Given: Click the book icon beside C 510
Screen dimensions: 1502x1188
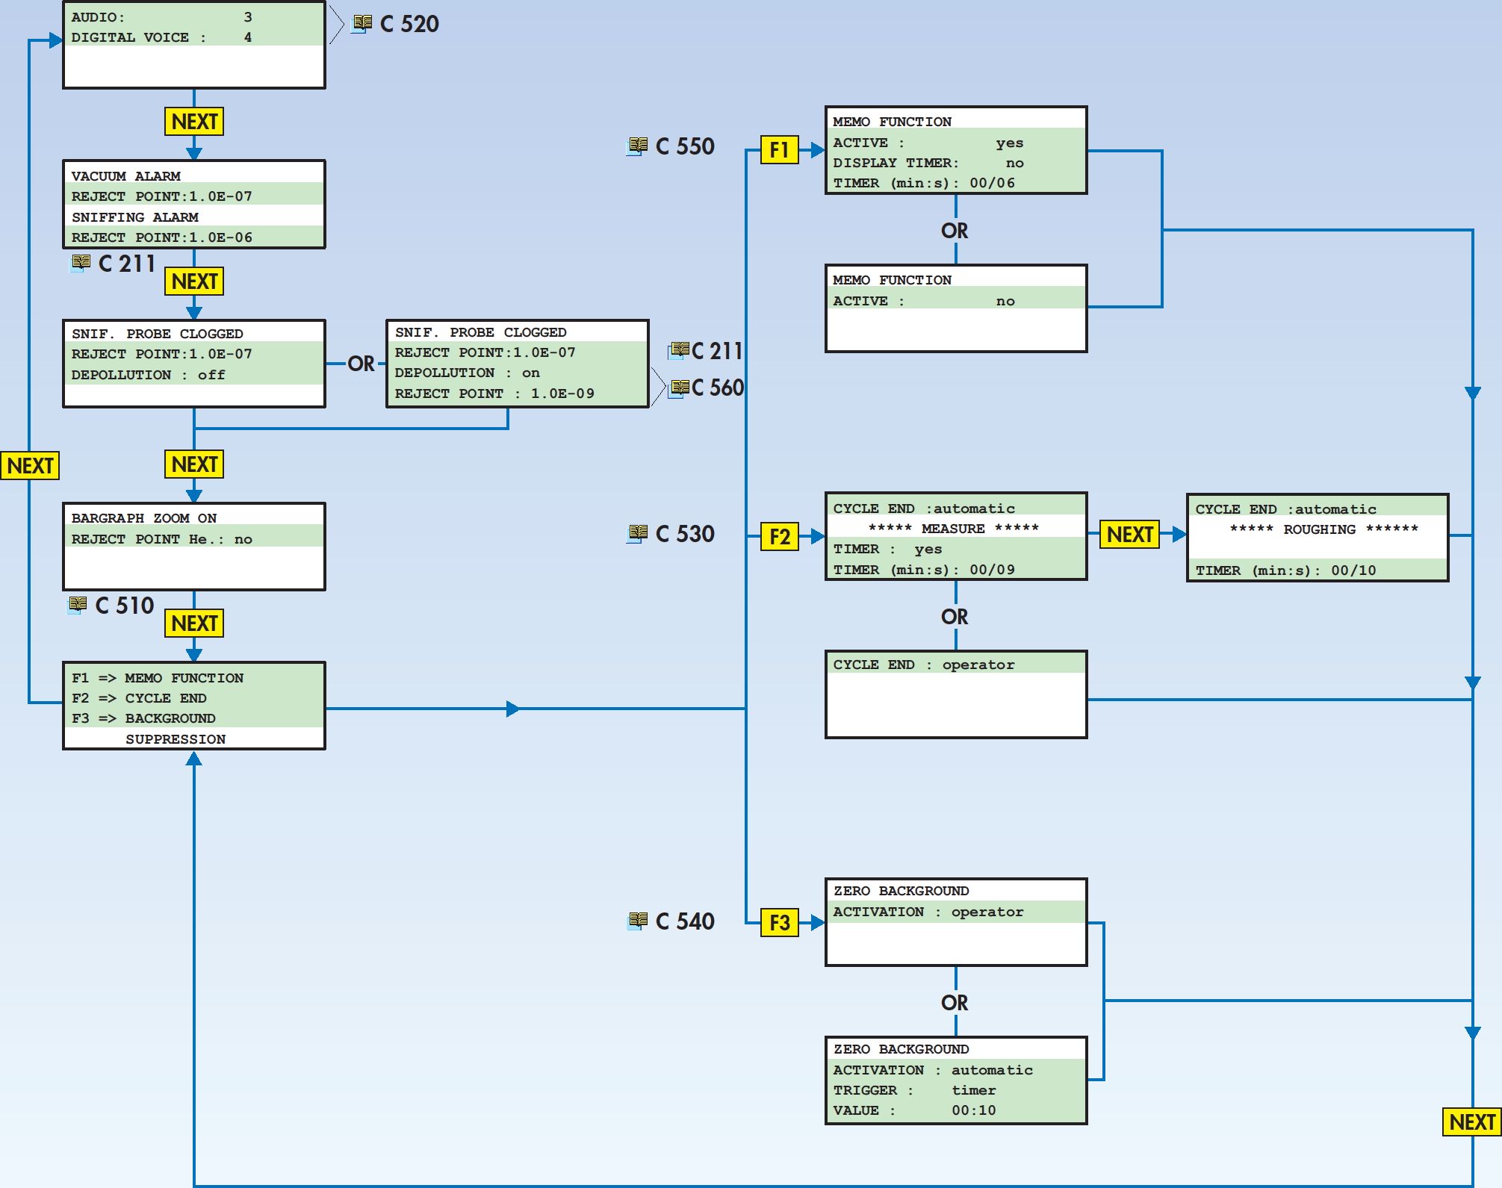Looking at the screenshot, I should click(77, 604).
